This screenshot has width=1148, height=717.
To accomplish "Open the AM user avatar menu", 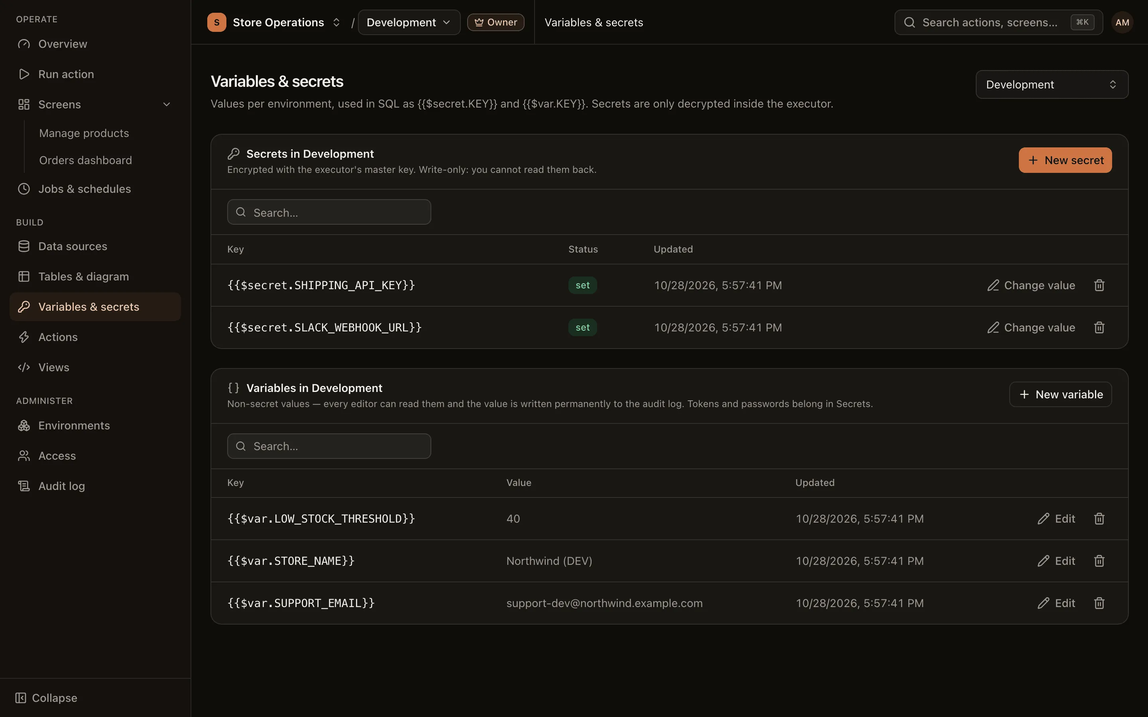I will [1122, 22].
